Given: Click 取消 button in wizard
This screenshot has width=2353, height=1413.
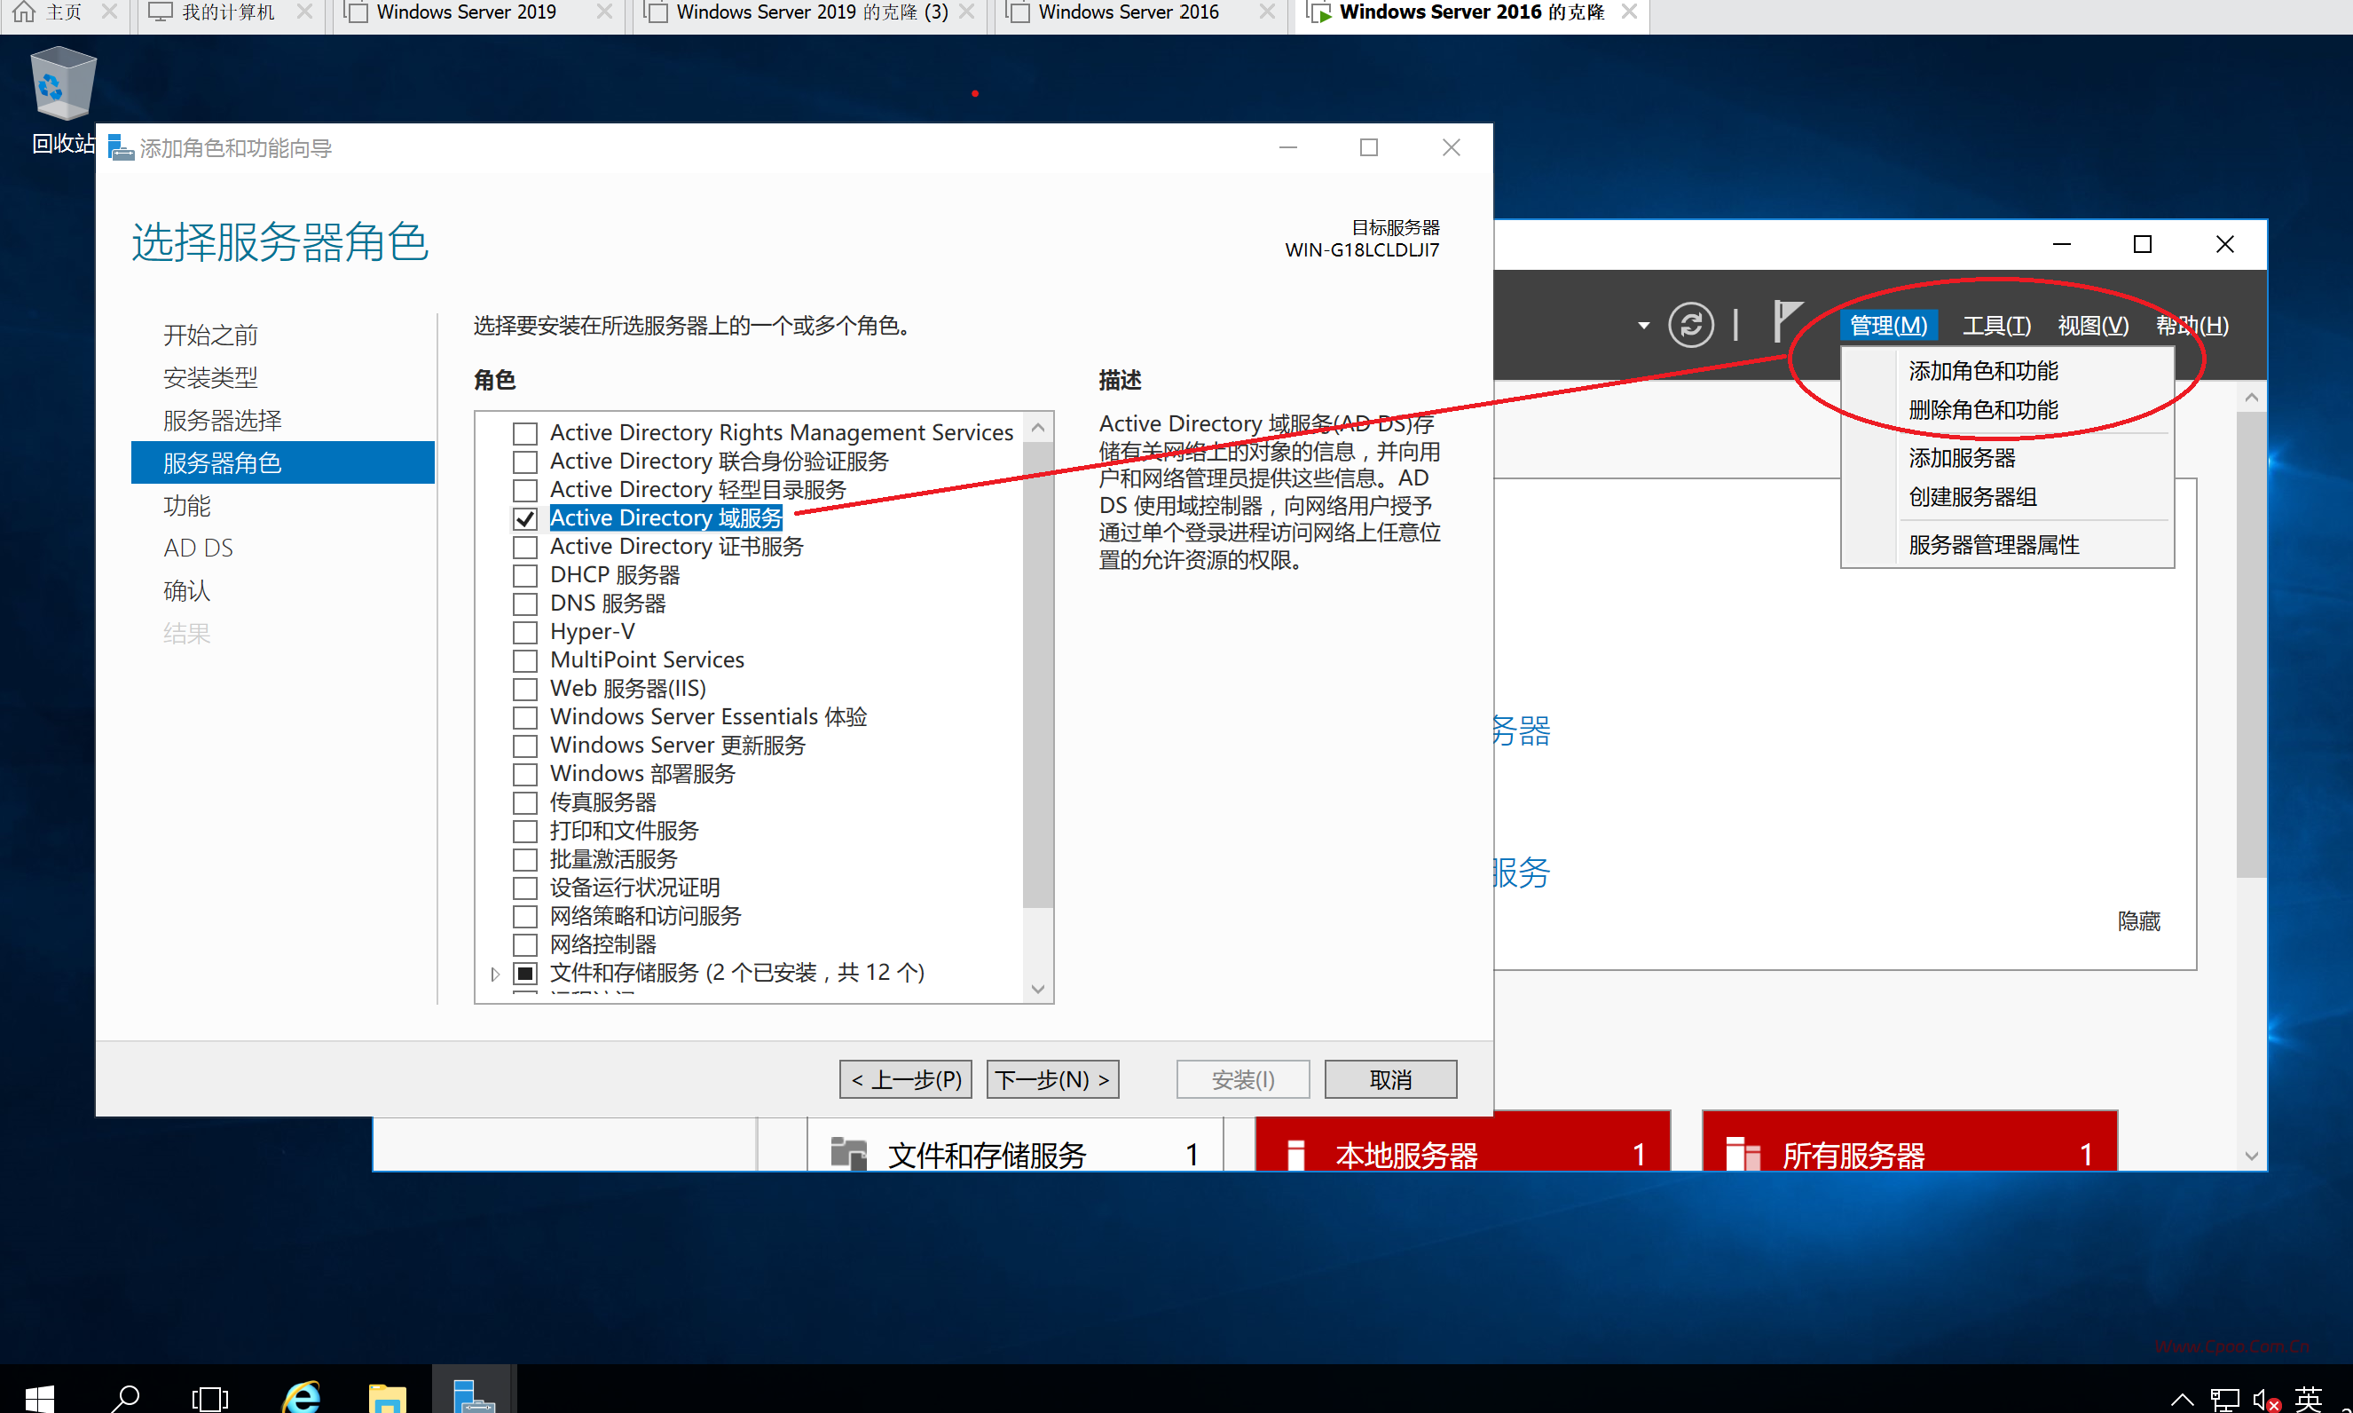Looking at the screenshot, I should (x=1390, y=1080).
